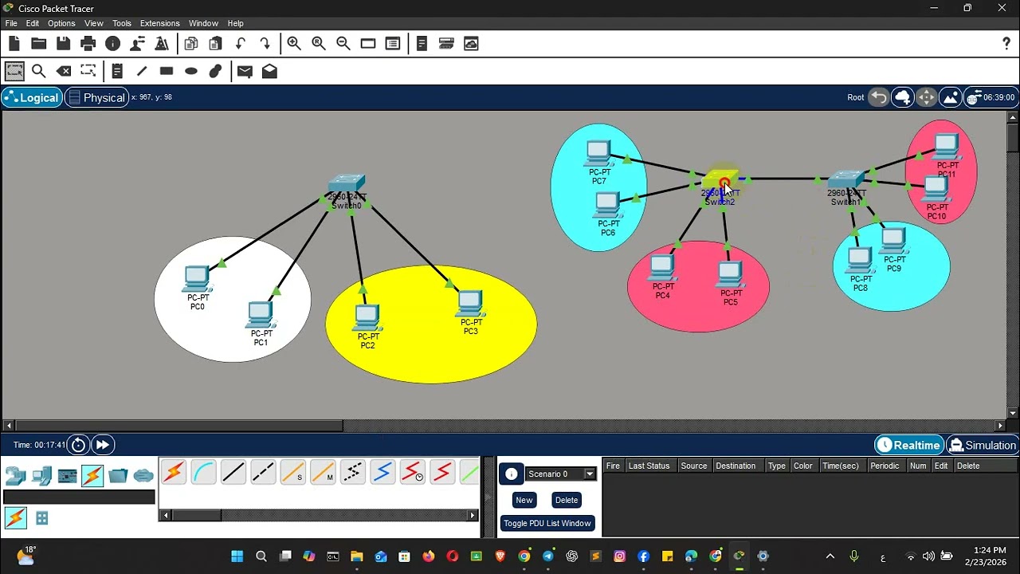Open Windows Start button on taskbar
Screen dimensions: 1020x574
click(237, 556)
